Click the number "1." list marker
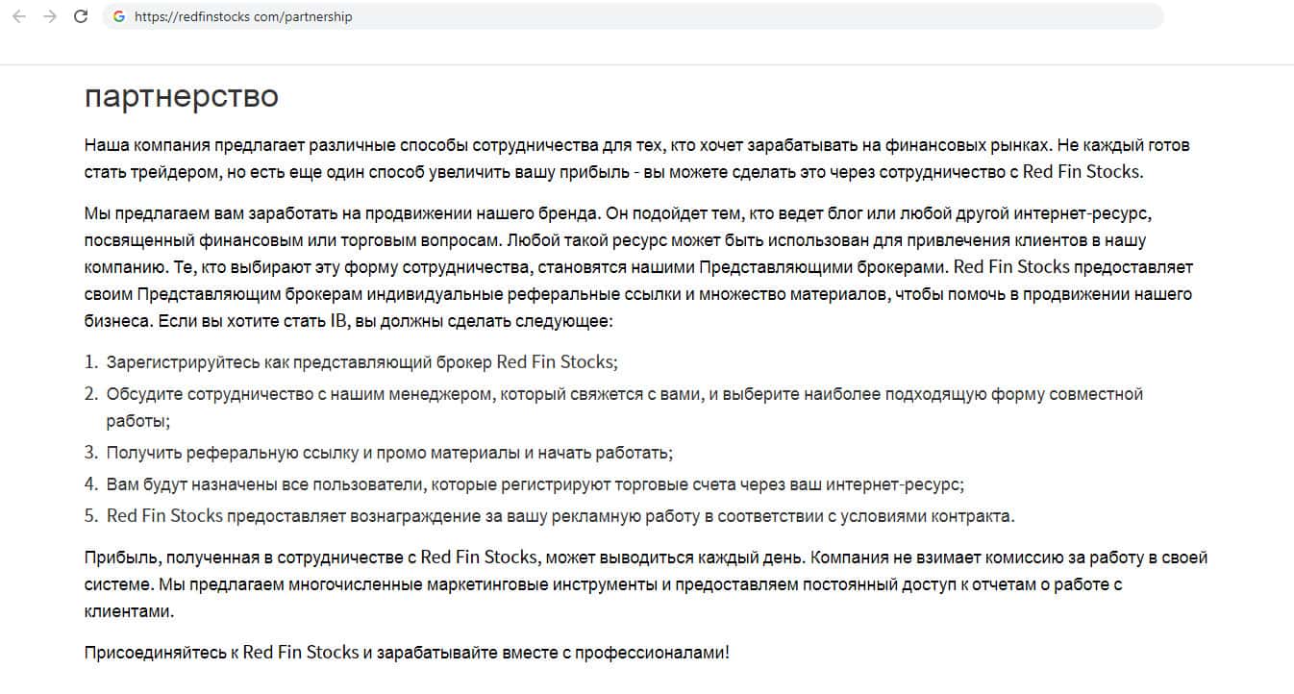The image size is (1294, 694). click(91, 362)
